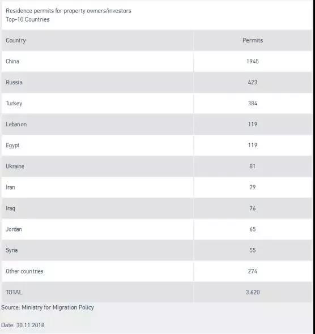Click China's permit value 1945
The image size is (315, 334).
(x=253, y=61)
